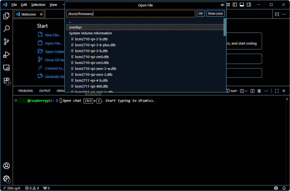Open terminal panel More Actions ellipsis
The width and height of the screenshot is (290, 191).
tap(266, 91)
